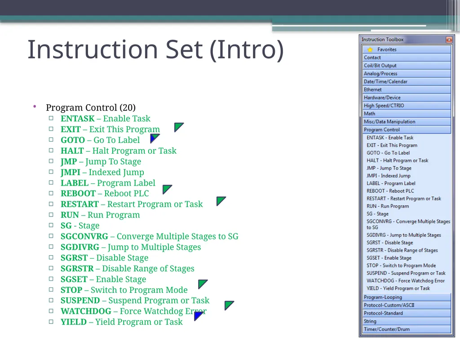
Task: Expand the Misc/Data Manipulation category
Action: [x=407, y=121]
